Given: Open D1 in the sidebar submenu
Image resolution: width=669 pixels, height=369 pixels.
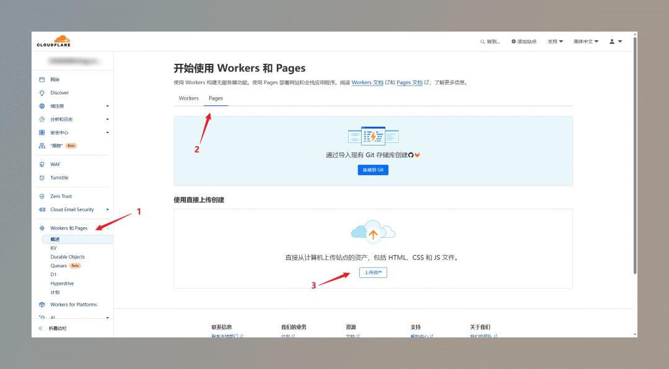Looking at the screenshot, I should click(53, 275).
